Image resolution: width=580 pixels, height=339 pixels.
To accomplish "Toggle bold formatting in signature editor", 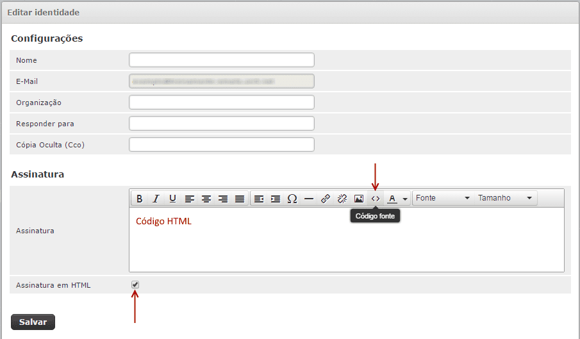I will [x=139, y=199].
